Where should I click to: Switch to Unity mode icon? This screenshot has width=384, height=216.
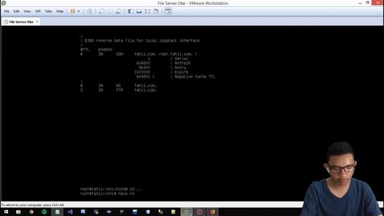156,11
